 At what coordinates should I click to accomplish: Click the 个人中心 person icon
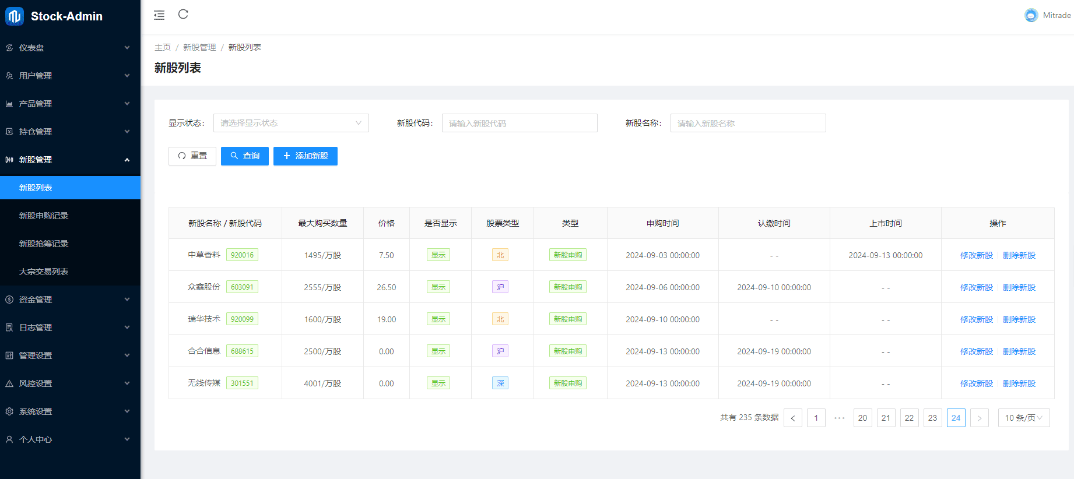[9, 439]
